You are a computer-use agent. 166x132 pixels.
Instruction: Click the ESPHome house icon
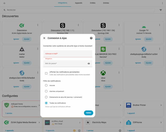129,122
